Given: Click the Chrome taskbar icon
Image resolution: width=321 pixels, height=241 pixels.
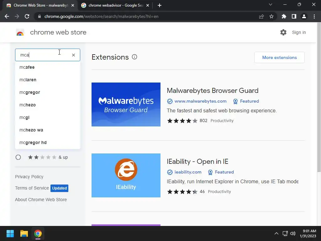Looking at the screenshot, I should coord(38,233).
